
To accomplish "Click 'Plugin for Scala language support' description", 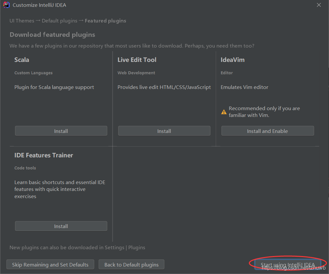I will [54, 87].
